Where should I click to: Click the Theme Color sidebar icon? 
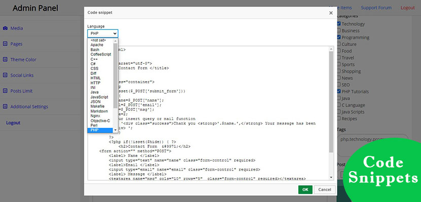[5, 59]
